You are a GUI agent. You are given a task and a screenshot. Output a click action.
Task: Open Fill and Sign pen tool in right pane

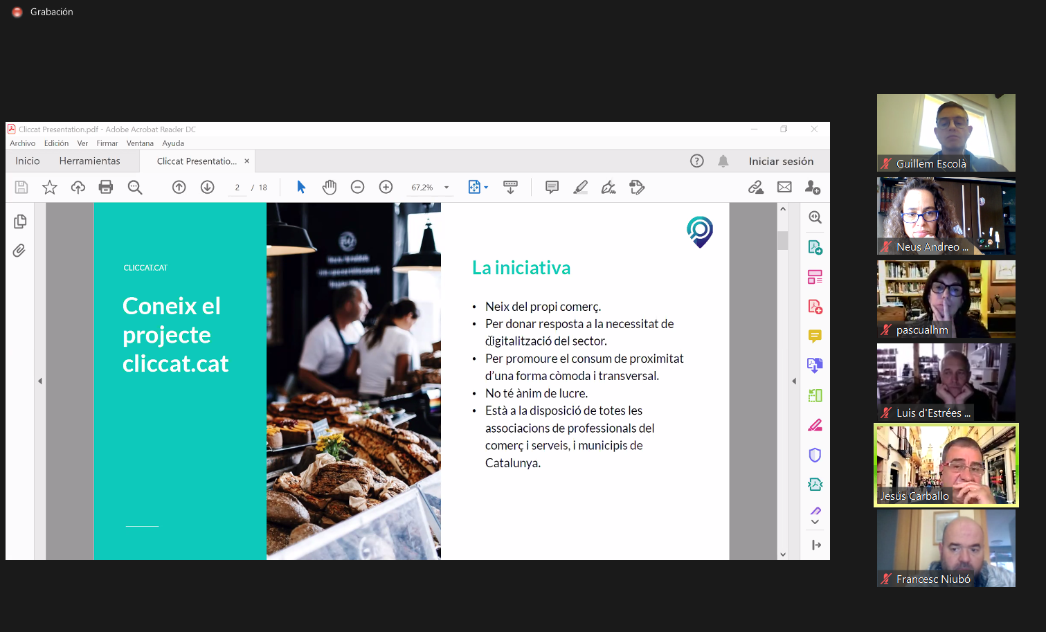pyautogui.click(x=815, y=425)
